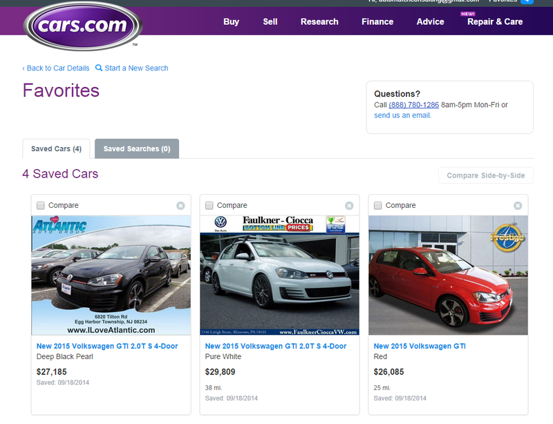Image resolution: width=553 pixels, height=424 pixels.
Task: Click the magnifier icon beside Start a New Search
Action: pos(99,68)
